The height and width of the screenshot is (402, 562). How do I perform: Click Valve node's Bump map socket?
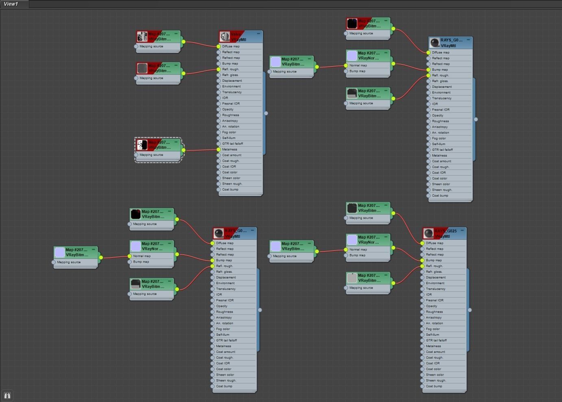tap(218, 63)
